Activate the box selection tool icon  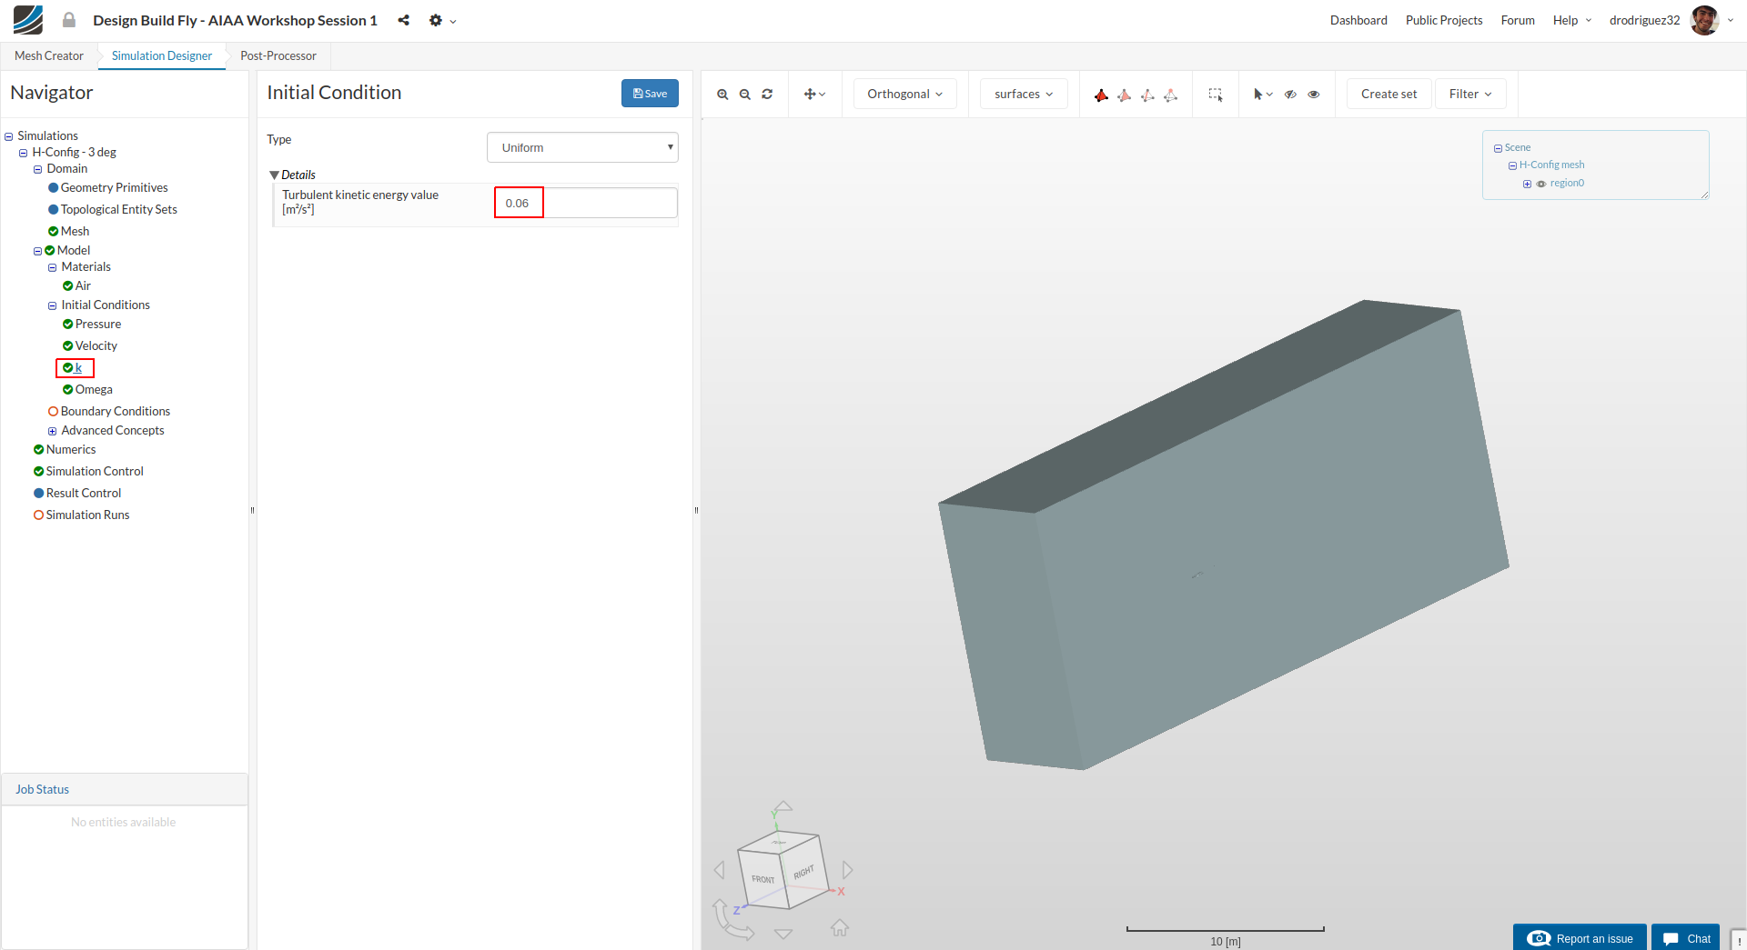tap(1215, 95)
